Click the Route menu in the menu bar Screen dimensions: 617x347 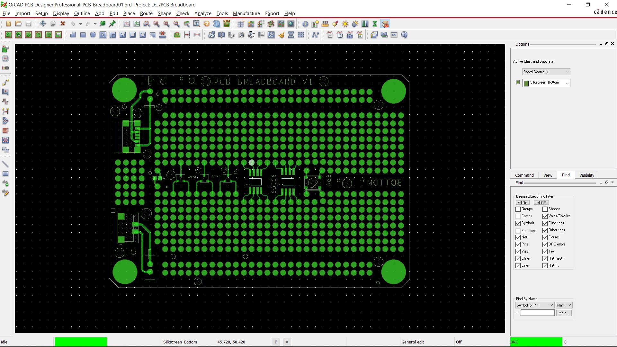click(146, 13)
